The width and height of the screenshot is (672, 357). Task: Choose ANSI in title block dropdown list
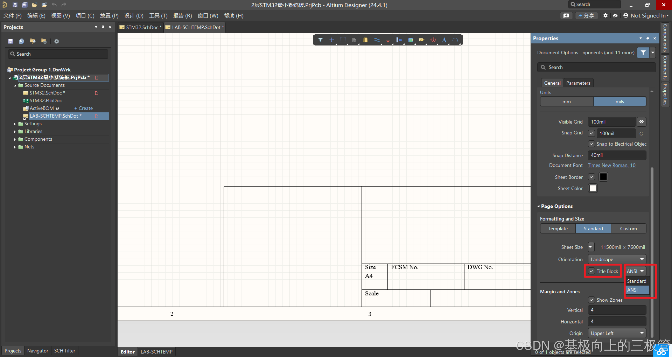point(637,290)
